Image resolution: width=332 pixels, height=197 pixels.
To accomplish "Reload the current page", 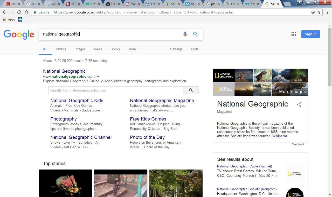I will pyautogui.click(x=19, y=12).
